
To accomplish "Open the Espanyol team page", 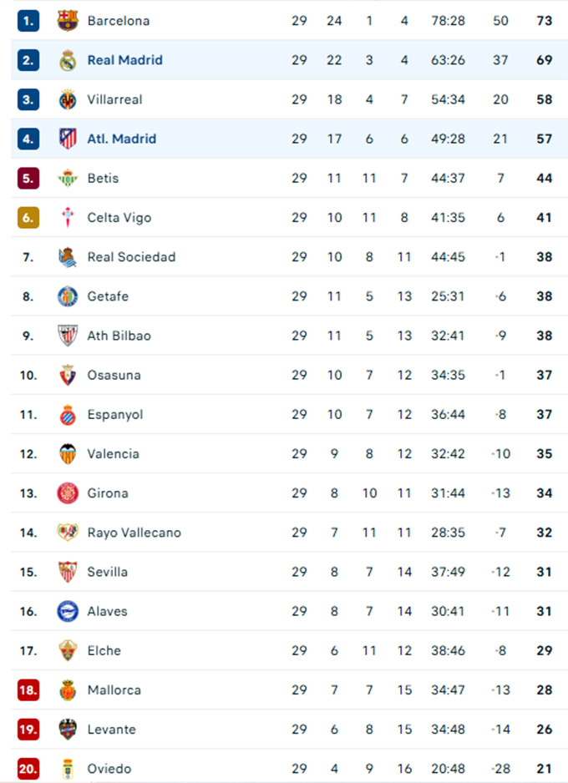I will point(115,414).
